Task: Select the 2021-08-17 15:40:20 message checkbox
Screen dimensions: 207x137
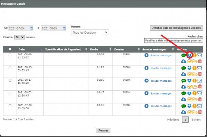Action: (x=10, y=80)
